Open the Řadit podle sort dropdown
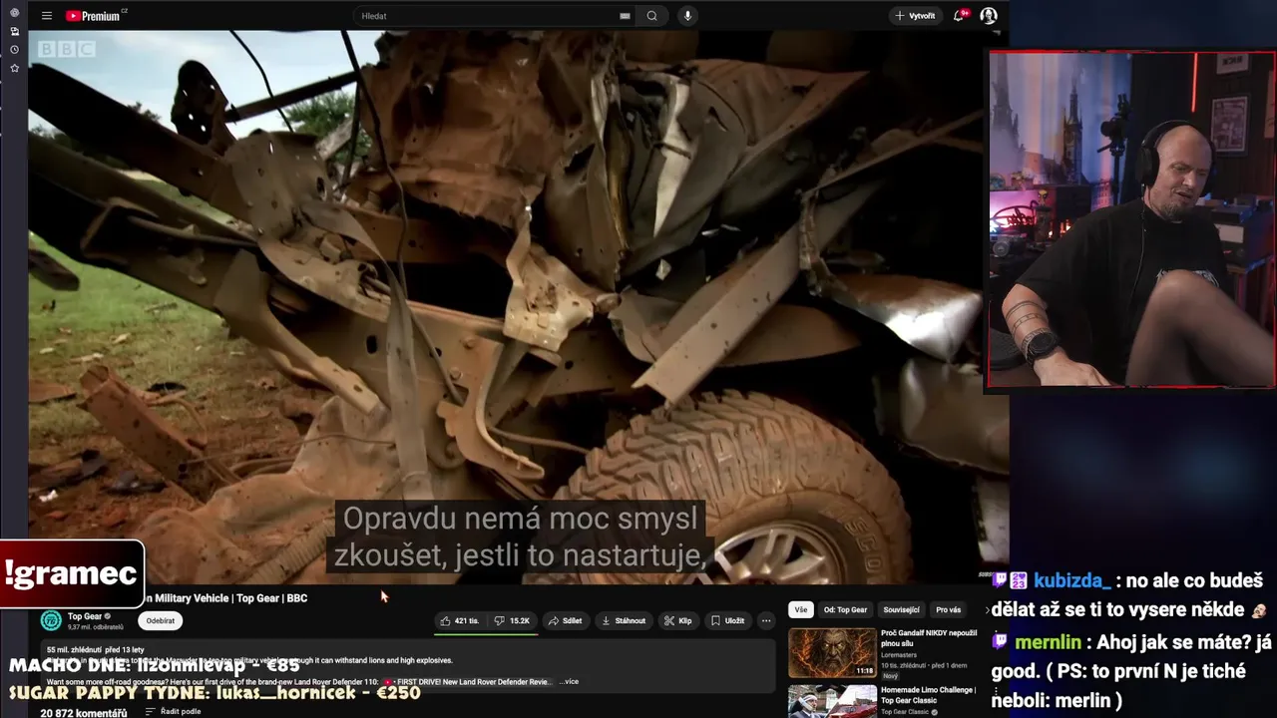 click(174, 712)
